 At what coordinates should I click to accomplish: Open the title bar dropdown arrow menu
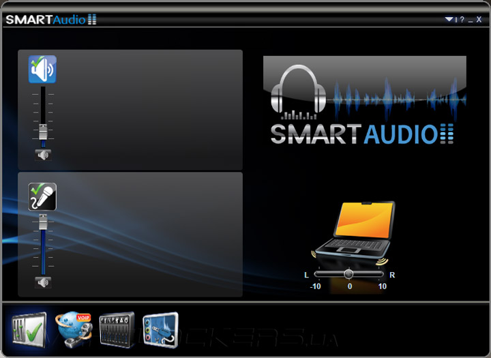coord(449,19)
